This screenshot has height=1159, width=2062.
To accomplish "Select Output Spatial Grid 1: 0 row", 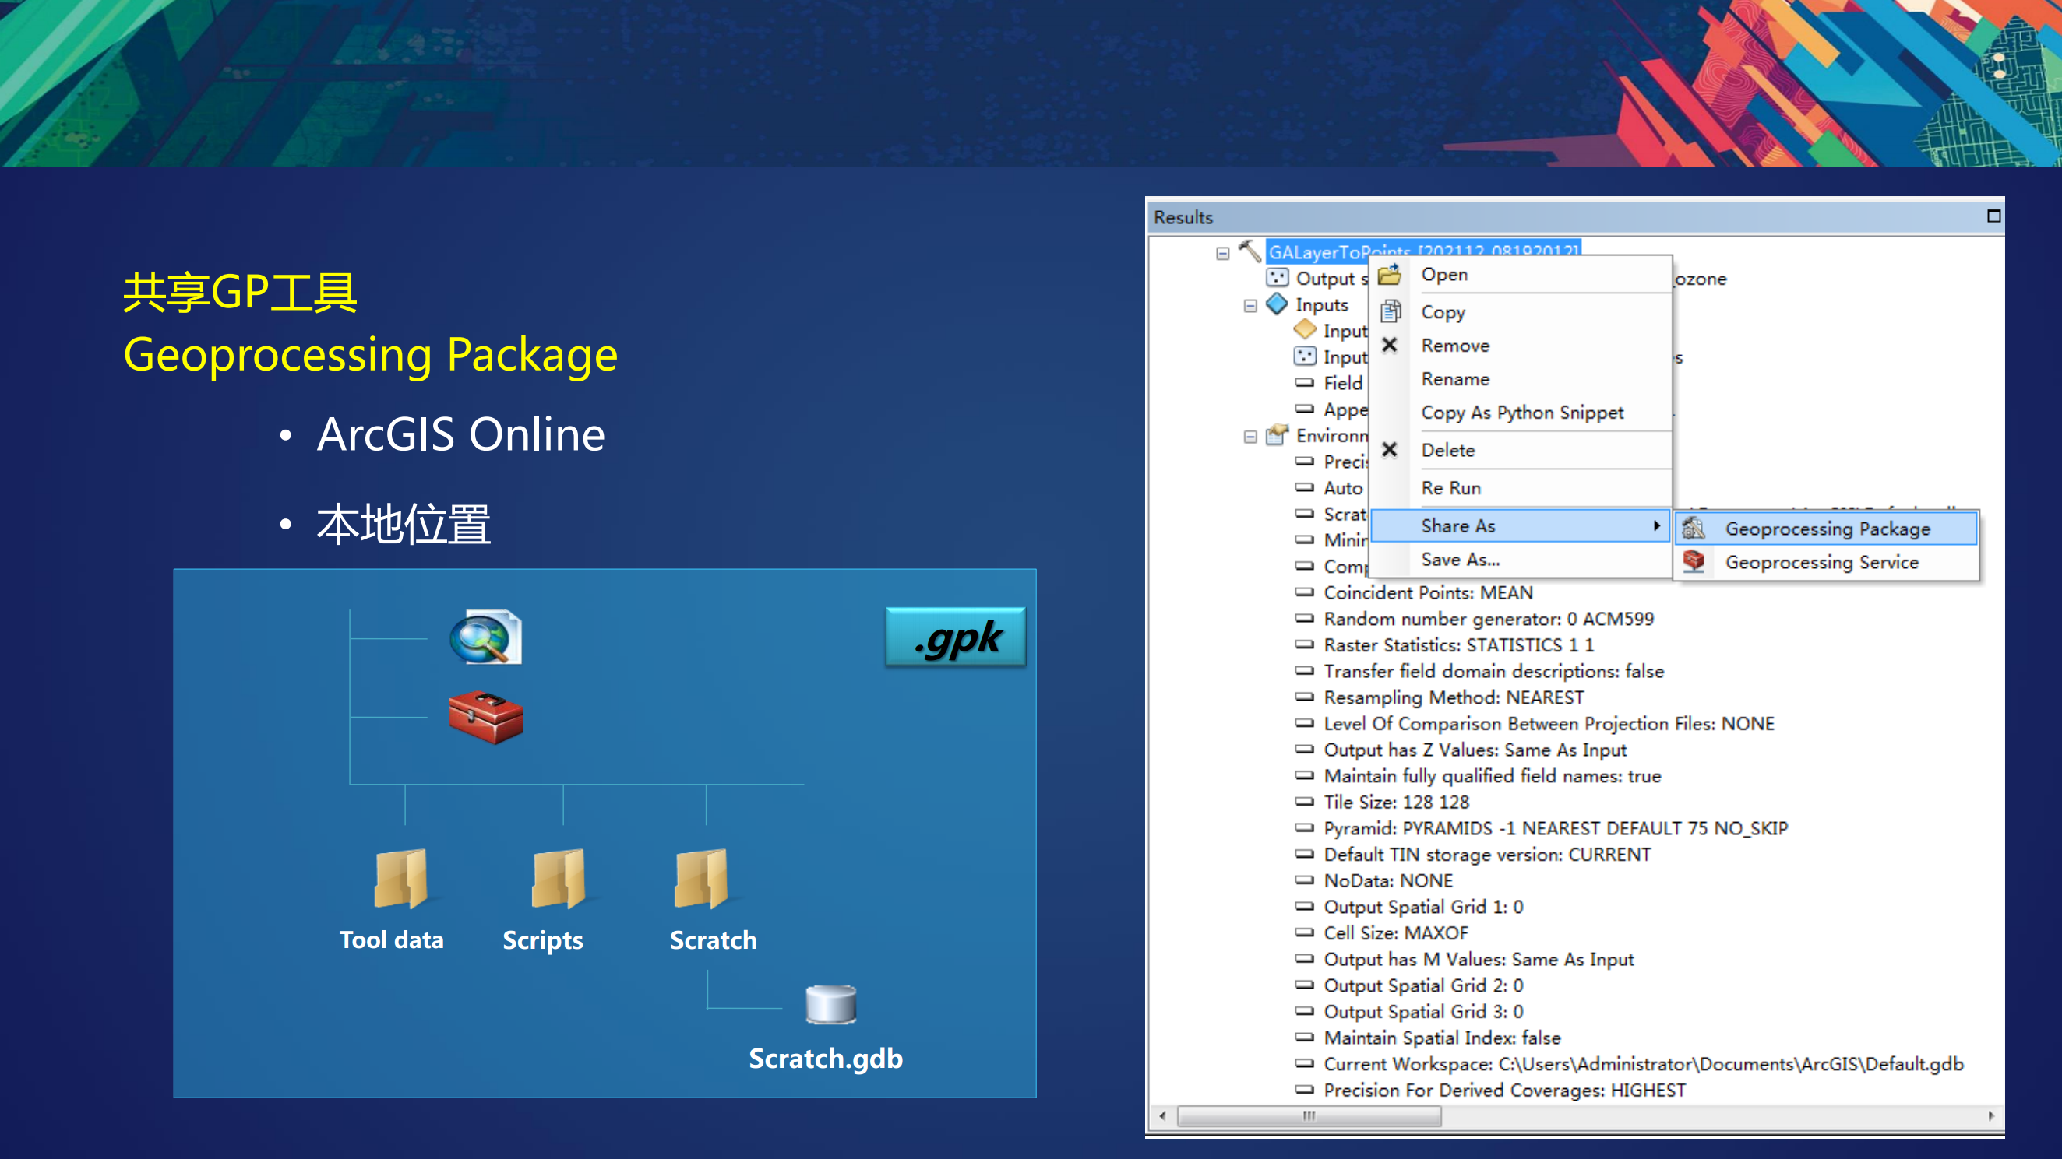I will coord(1423,906).
